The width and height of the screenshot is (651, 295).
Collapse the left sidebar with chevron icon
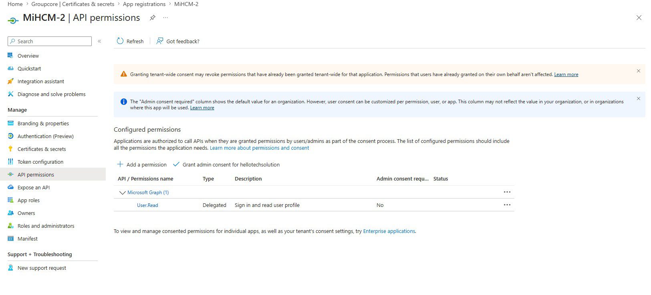point(99,41)
